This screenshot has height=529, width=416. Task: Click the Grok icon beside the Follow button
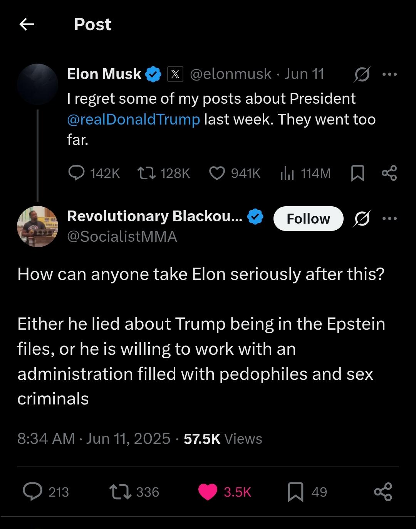point(362,219)
